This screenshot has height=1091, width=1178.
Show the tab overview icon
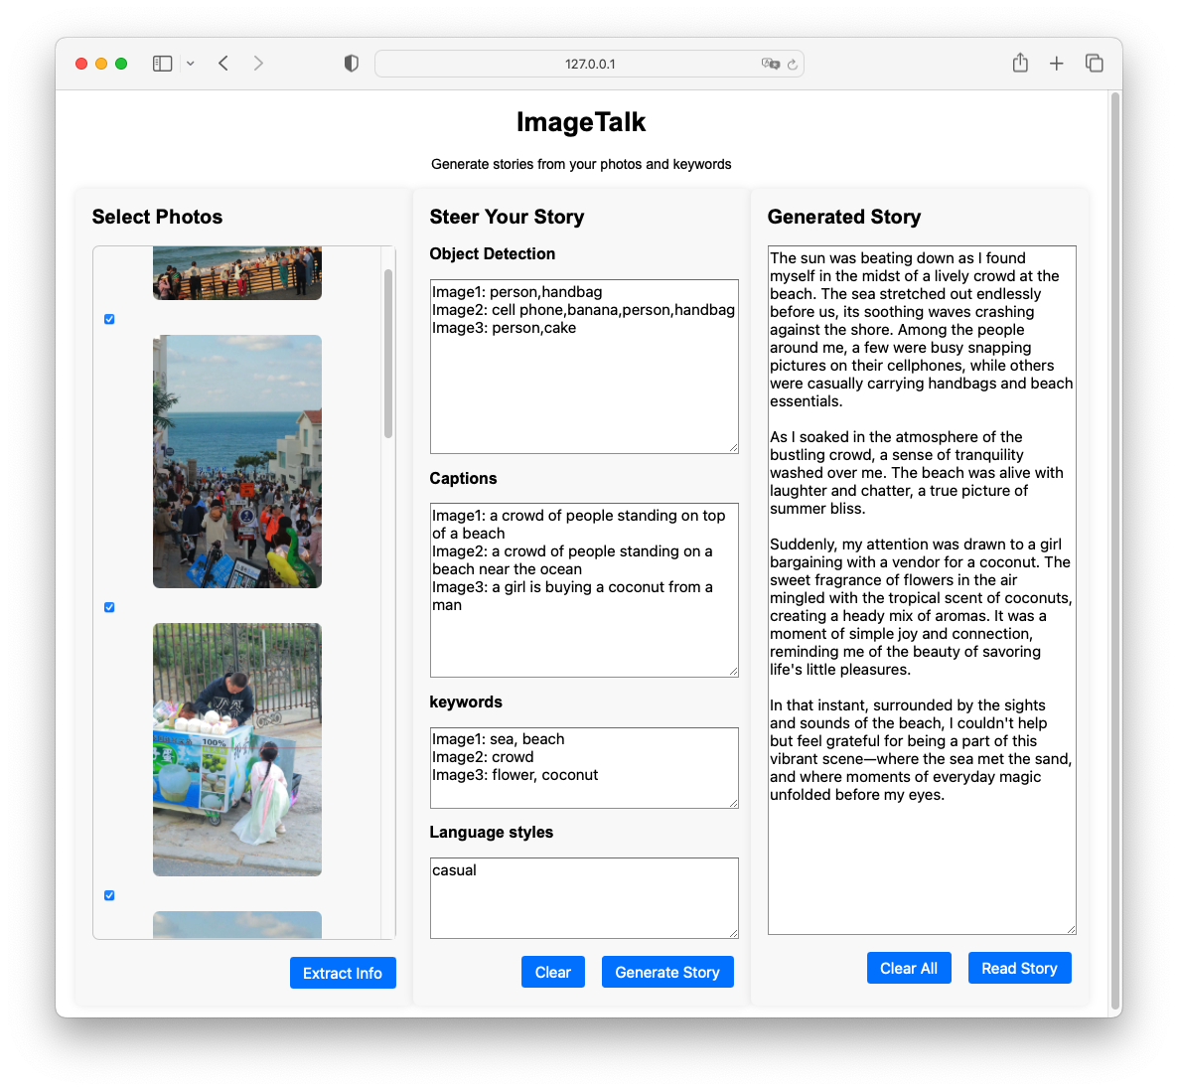[1095, 64]
